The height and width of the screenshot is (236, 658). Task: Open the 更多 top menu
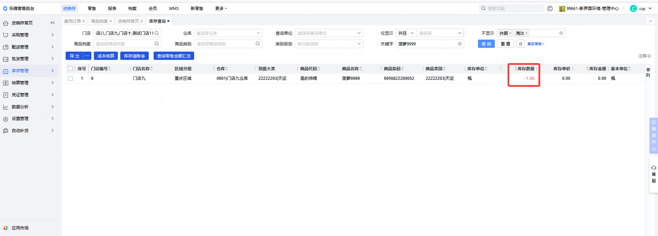click(x=221, y=9)
